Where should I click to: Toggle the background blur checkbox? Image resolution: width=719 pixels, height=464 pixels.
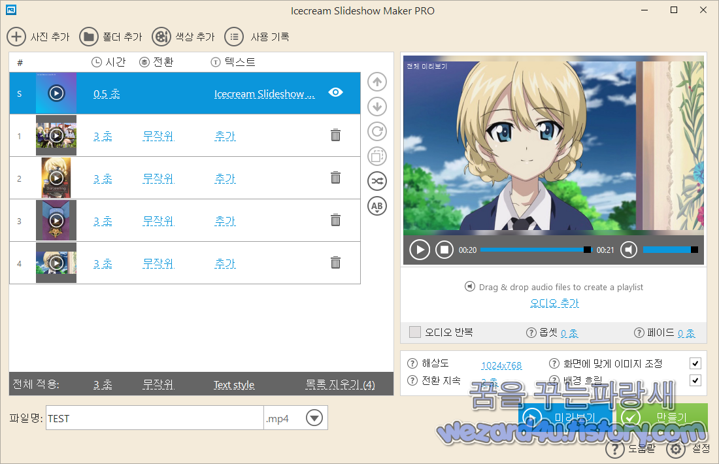click(695, 380)
